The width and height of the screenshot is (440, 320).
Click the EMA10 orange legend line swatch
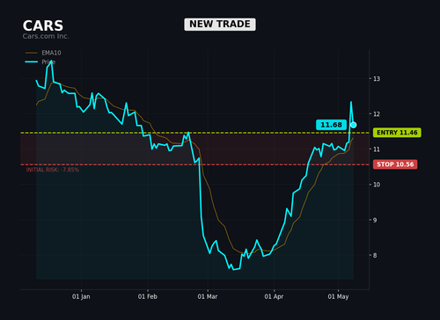[32, 53]
